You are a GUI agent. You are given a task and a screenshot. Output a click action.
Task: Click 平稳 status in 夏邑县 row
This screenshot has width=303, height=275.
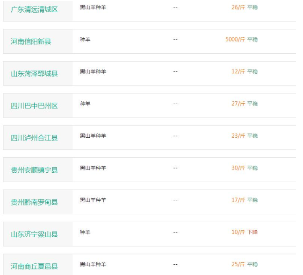pos(252,264)
